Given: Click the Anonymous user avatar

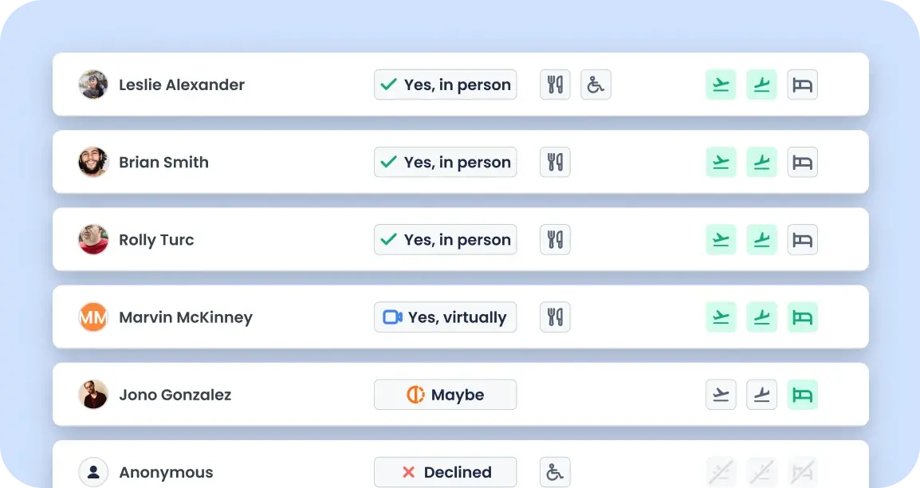Looking at the screenshot, I should pyautogui.click(x=93, y=471).
